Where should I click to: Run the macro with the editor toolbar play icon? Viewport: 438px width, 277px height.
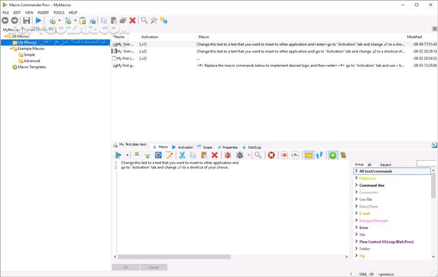click(118, 155)
